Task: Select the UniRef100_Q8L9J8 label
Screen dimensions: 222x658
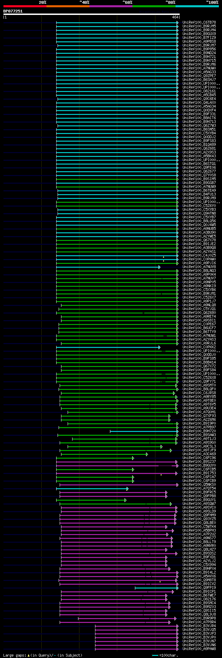Action: pos(199,614)
